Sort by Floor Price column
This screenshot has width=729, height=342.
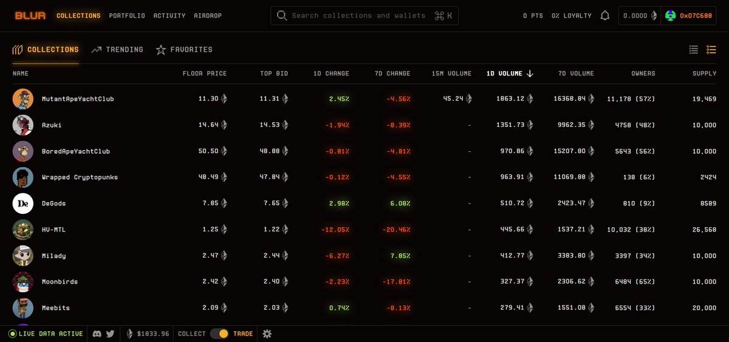click(205, 74)
